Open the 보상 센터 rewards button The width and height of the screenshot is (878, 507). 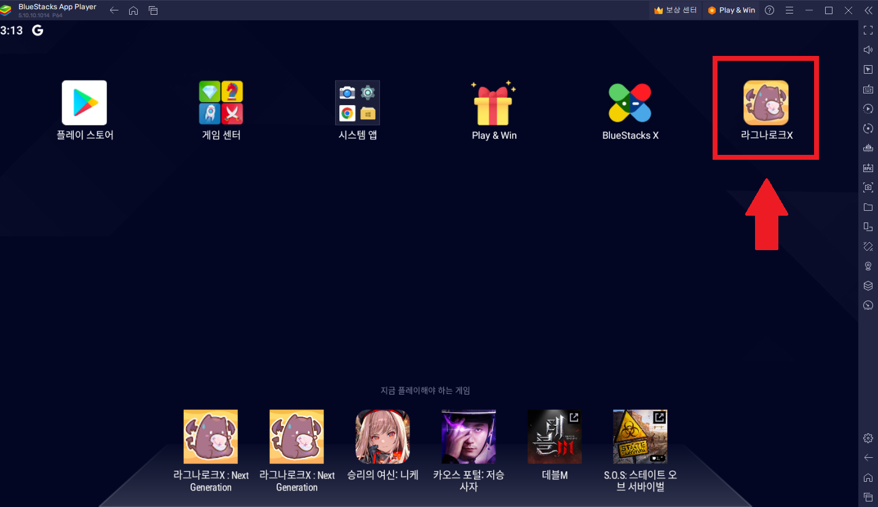(x=675, y=10)
